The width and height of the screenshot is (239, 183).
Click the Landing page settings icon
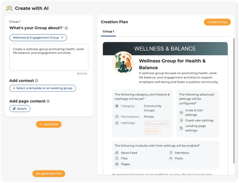tap(181, 127)
